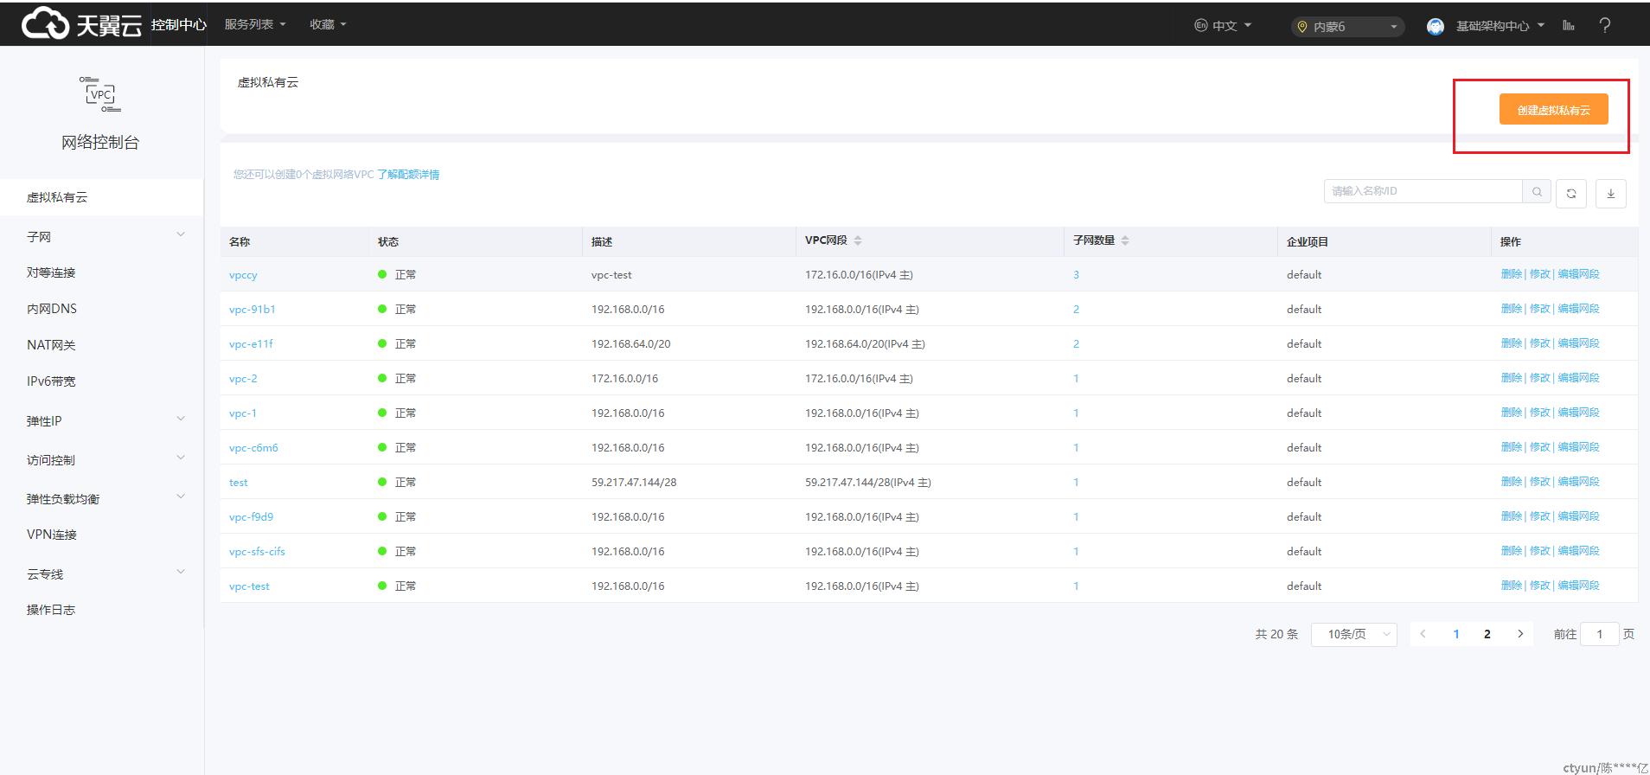Click the Tianyi Cloud logo
1650x775 pixels.
coord(81,24)
